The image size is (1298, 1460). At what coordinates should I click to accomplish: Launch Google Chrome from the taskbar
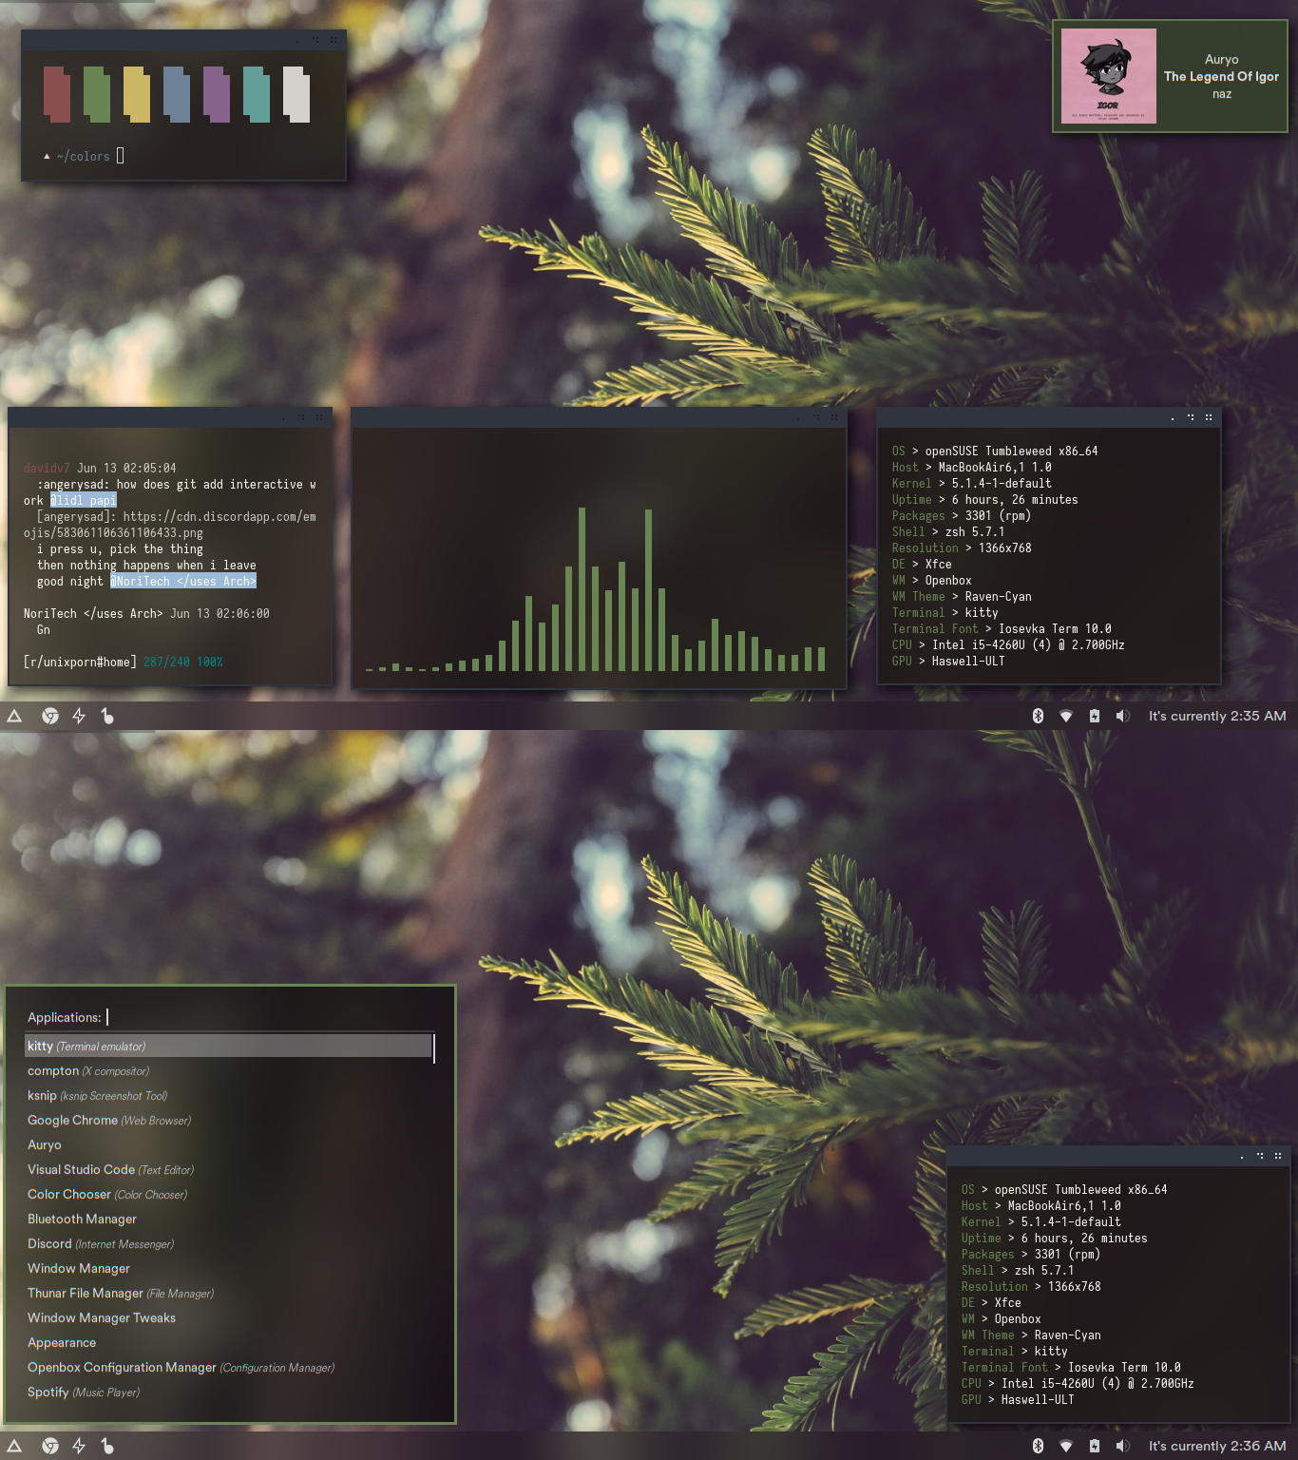[48, 716]
